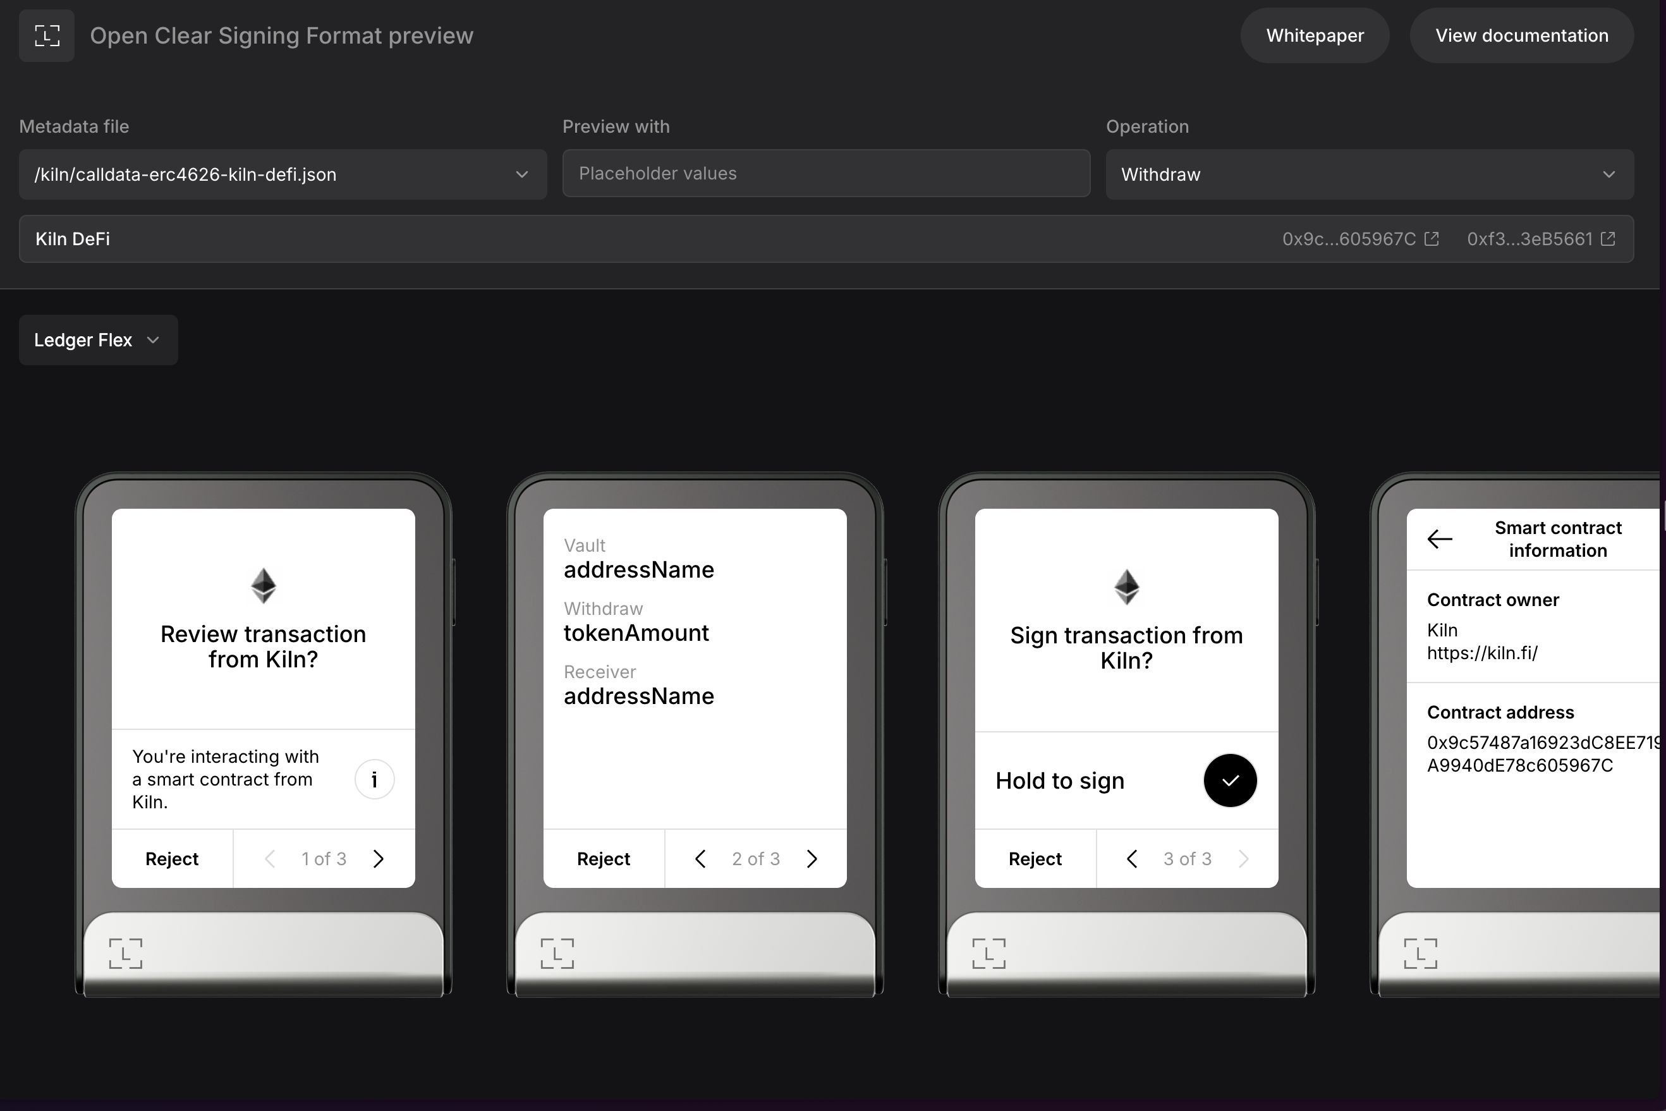Click the https://kiln.fi/ URL text
This screenshot has height=1111, width=1666.
[1481, 653]
